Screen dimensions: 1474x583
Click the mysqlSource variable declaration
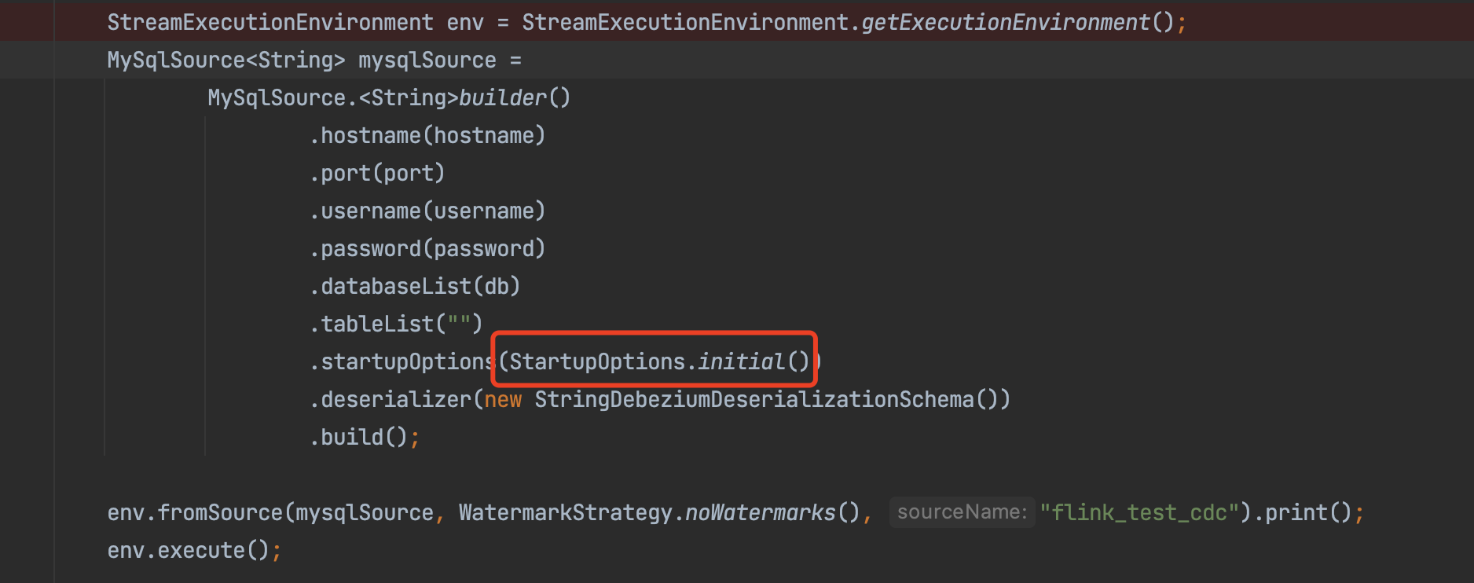[x=427, y=60]
